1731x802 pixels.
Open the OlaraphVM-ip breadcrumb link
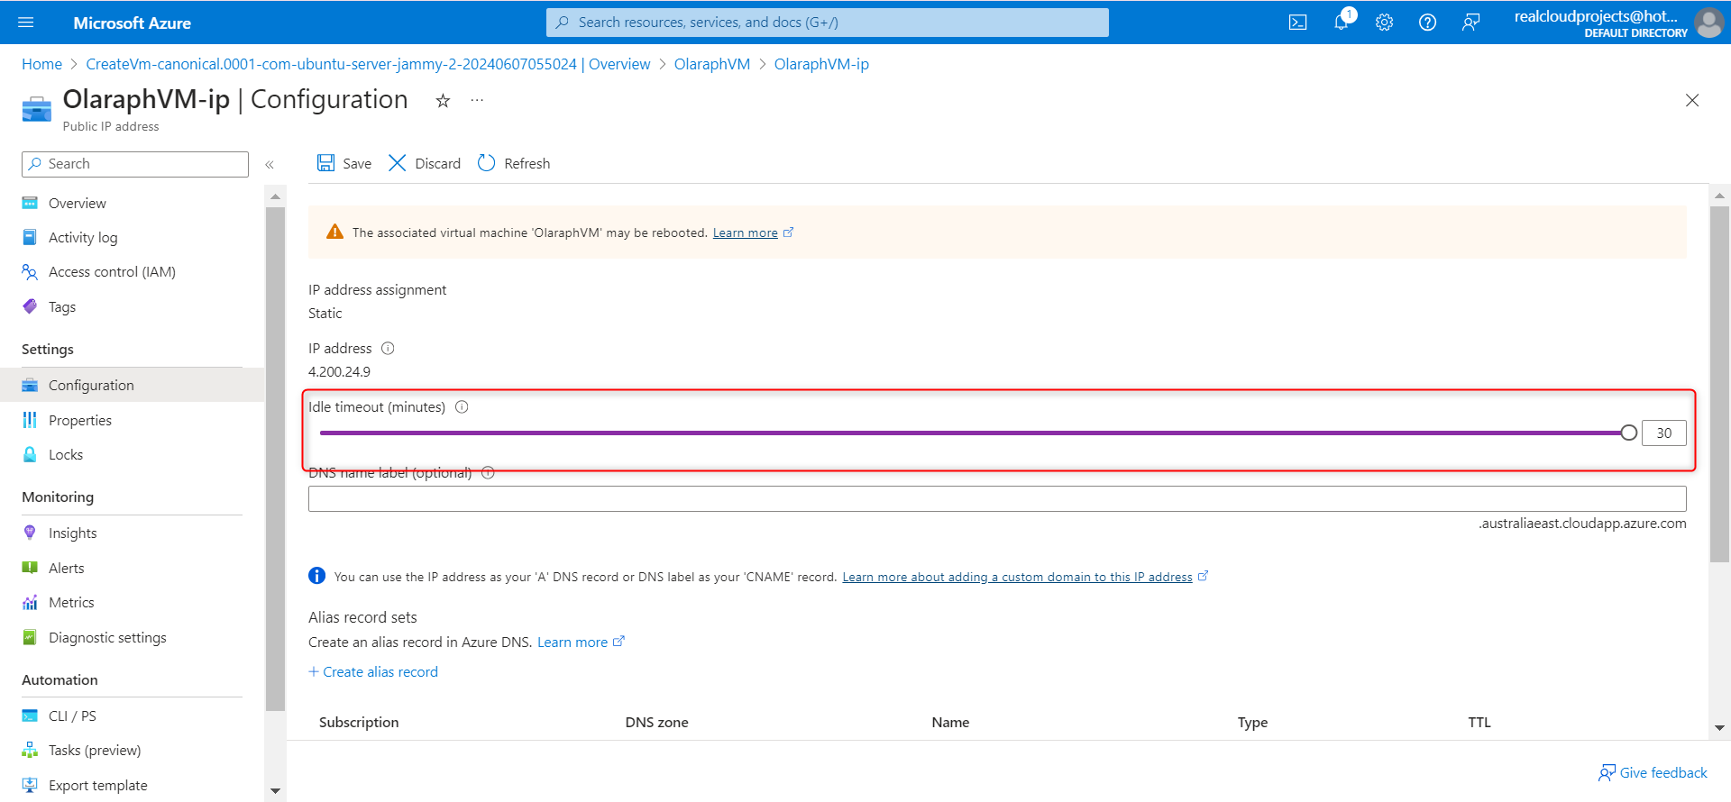point(821,64)
